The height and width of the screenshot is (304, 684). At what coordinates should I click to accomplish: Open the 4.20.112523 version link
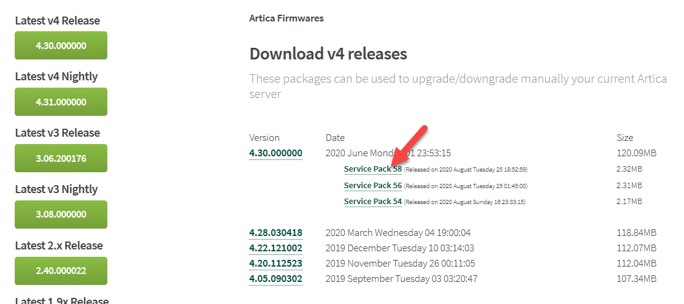point(275,264)
